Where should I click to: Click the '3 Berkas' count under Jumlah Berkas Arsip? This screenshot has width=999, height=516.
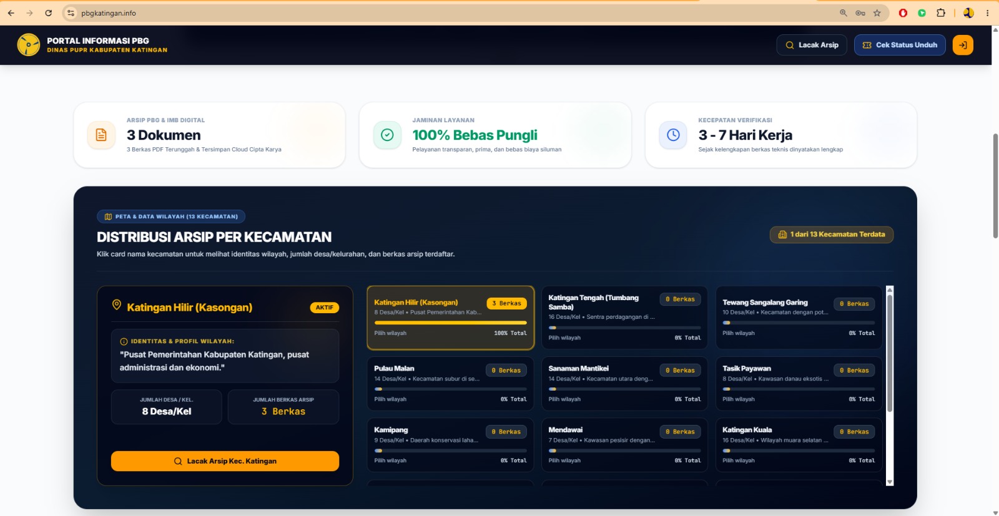[x=283, y=412]
